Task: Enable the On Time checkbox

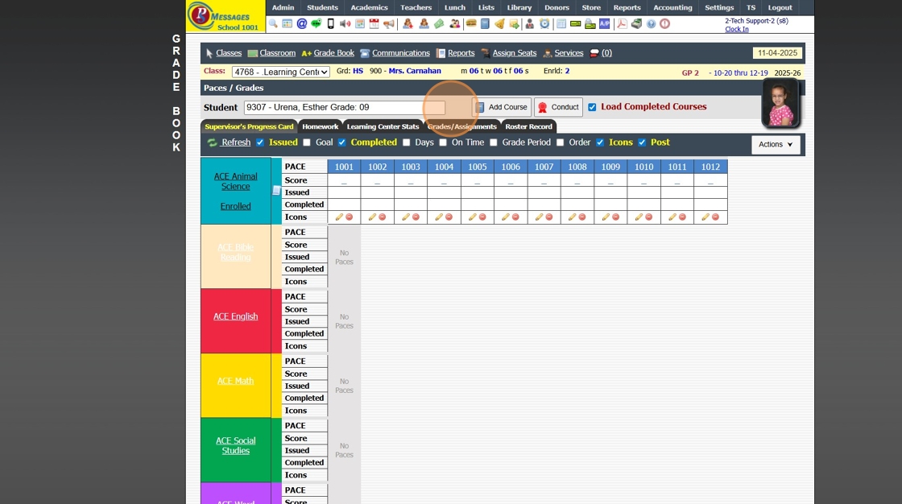Action: [x=443, y=143]
